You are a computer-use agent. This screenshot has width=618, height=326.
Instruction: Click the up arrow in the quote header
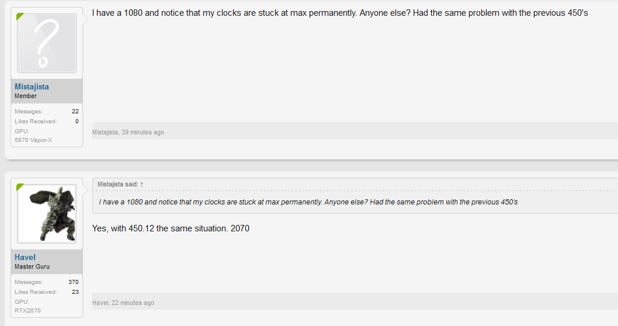[142, 185]
